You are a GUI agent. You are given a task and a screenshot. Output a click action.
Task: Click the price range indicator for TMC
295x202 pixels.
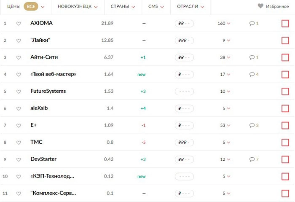(x=184, y=142)
